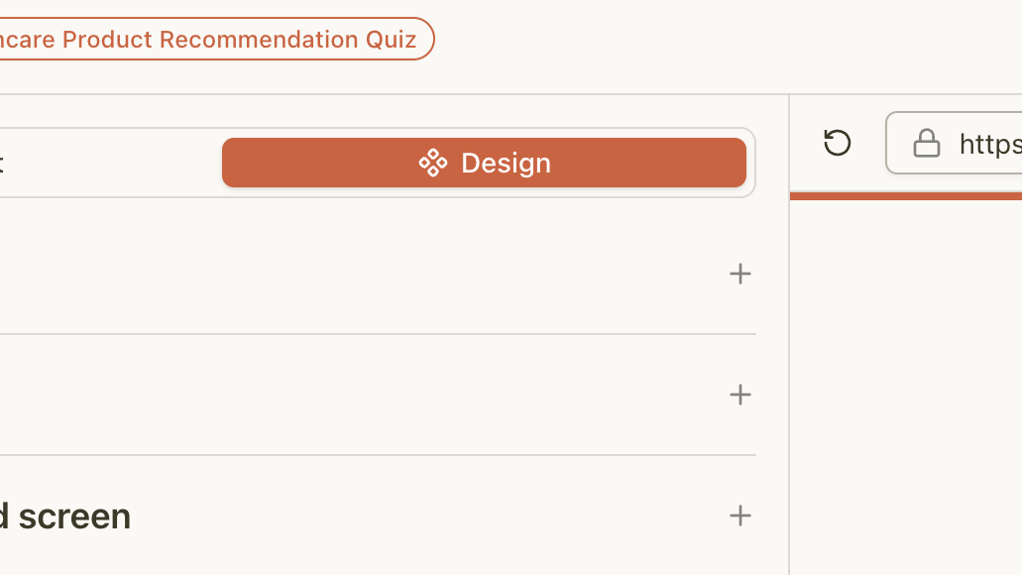1022x575 pixels.
Task: Click the padlock icon in the address bar
Action: (x=926, y=144)
